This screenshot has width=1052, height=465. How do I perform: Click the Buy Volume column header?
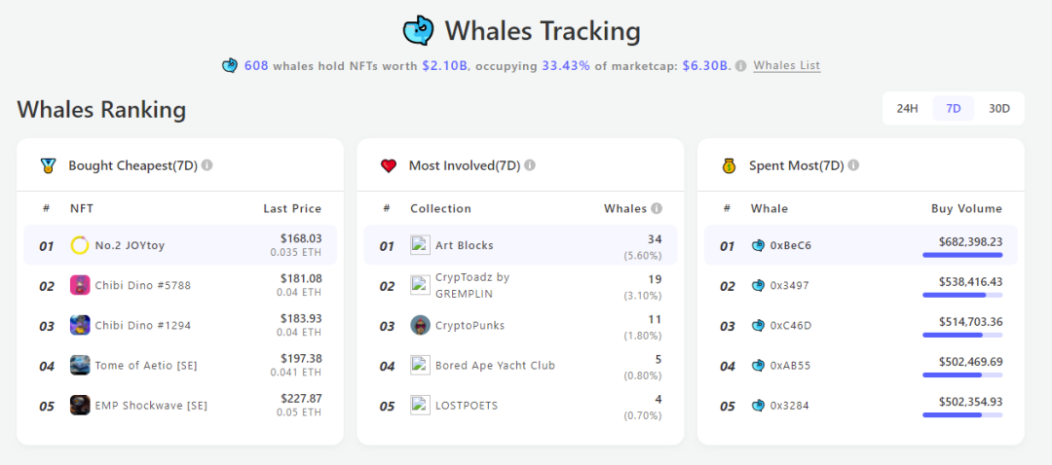pos(967,208)
